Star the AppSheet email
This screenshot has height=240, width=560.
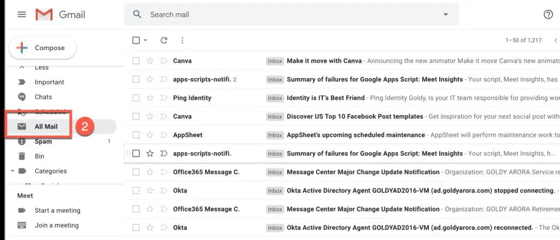(150, 135)
